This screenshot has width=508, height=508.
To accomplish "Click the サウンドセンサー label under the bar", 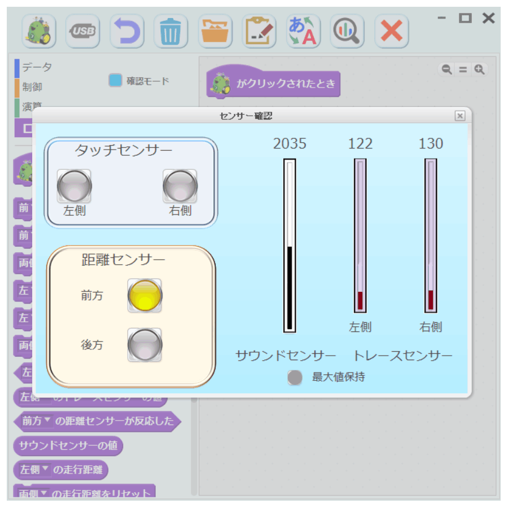I will tap(286, 356).
